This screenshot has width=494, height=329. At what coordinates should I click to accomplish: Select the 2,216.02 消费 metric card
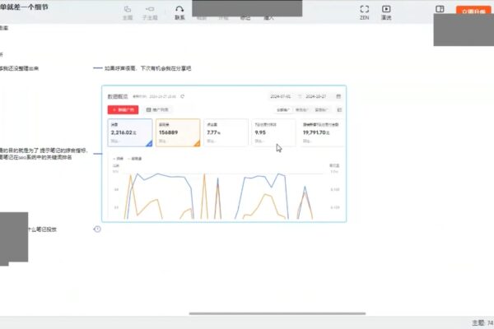point(130,132)
